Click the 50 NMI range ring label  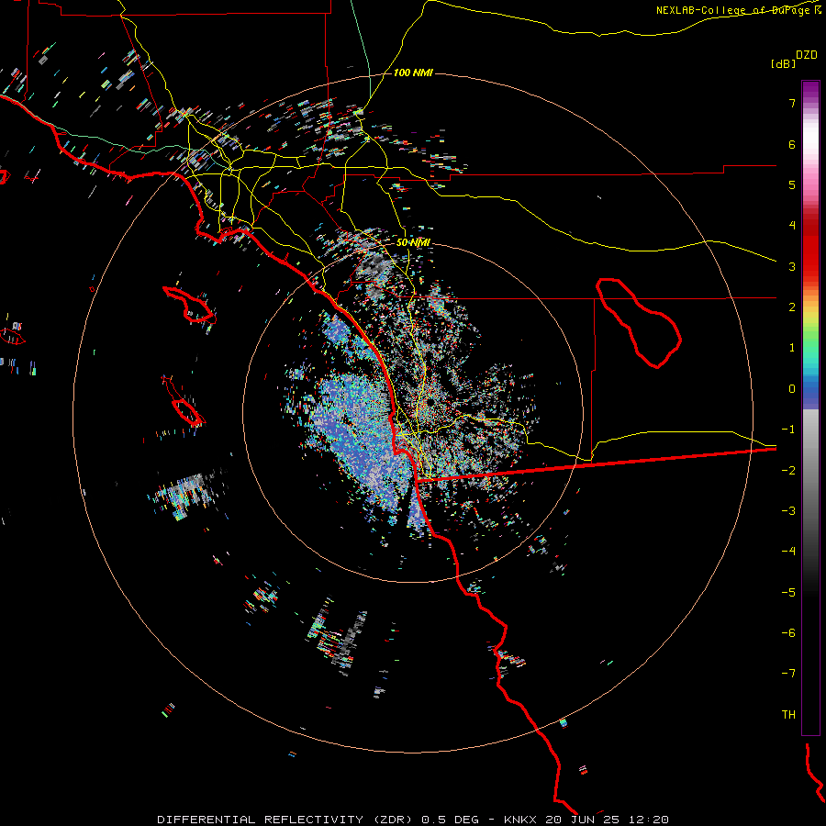point(413,242)
